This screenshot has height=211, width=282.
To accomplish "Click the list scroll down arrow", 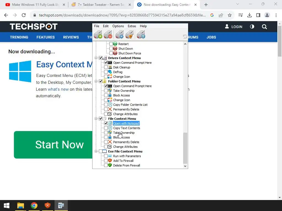I will pyautogui.click(x=185, y=166).
